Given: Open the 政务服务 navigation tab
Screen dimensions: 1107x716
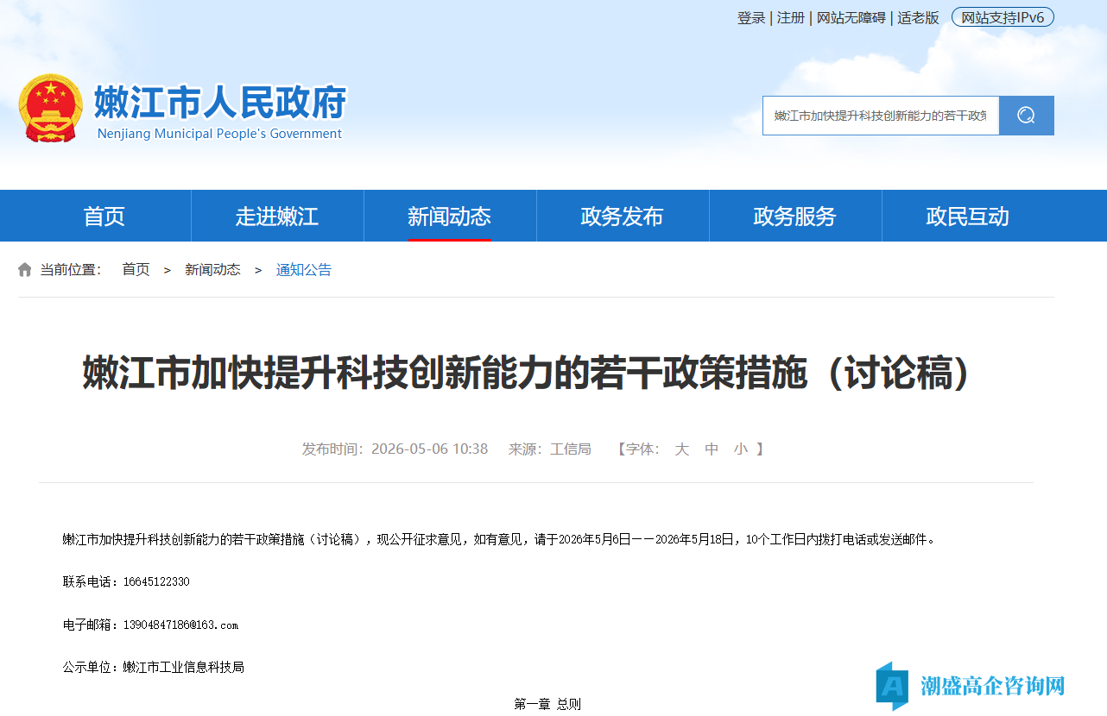Looking at the screenshot, I should click(x=795, y=216).
